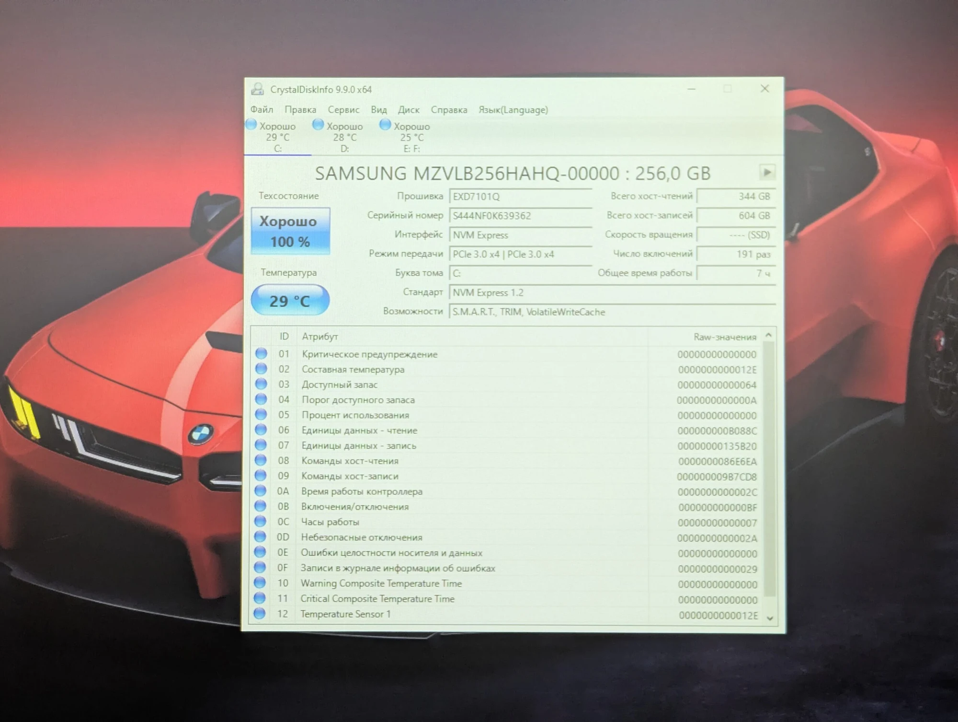Click the status icon of row 09 Команды хост-записи
This screenshot has height=722, width=958.
point(261,476)
